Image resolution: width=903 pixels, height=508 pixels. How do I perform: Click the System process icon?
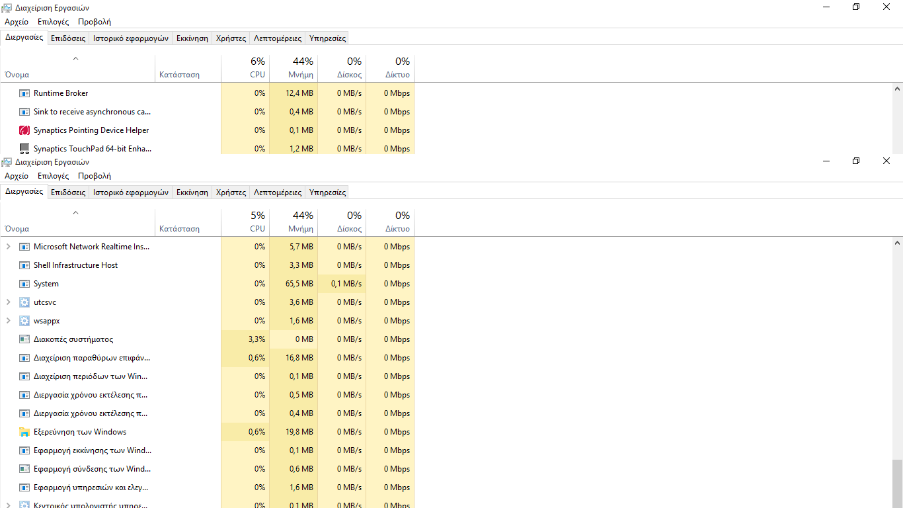pos(24,284)
